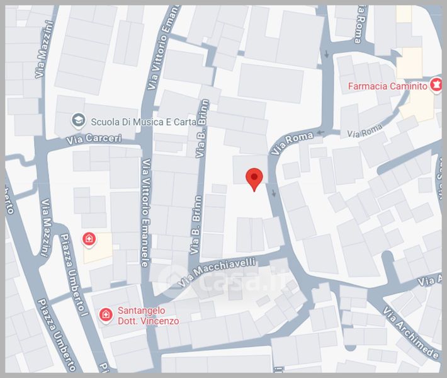This screenshot has height=378, width=447.
Task: Open the Santangelo Dott. Vincenzo label
Action: [148, 316]
